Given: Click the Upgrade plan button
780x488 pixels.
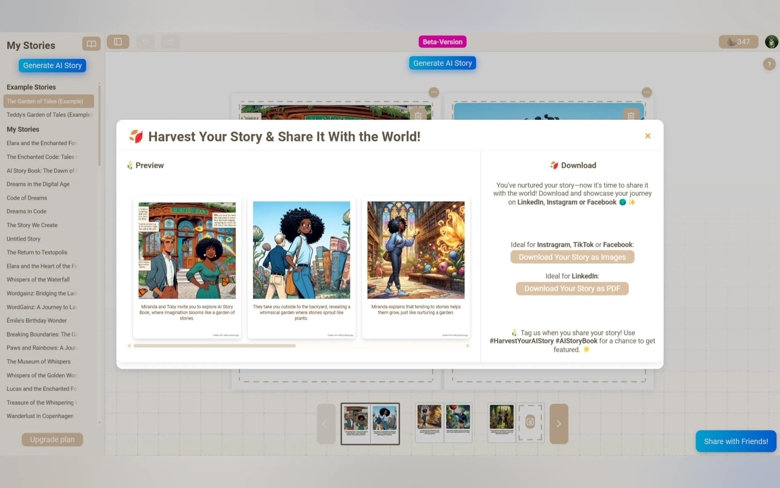Looking at the screenshot, I should pyautogui.click(x=52, y=439).
